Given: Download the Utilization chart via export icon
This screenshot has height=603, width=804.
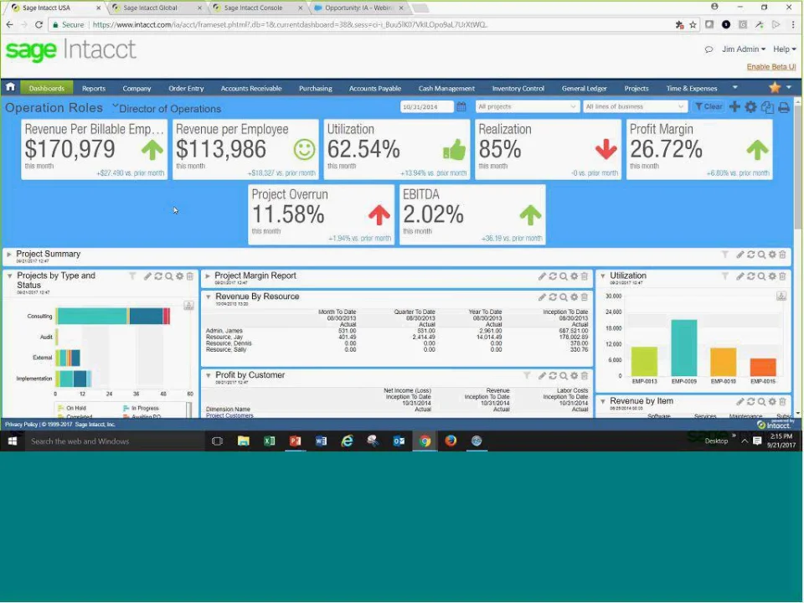Looking at the screenshot, I should 781,296.
